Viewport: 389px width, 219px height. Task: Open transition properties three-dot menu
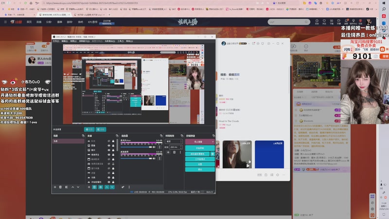(180, 152)
